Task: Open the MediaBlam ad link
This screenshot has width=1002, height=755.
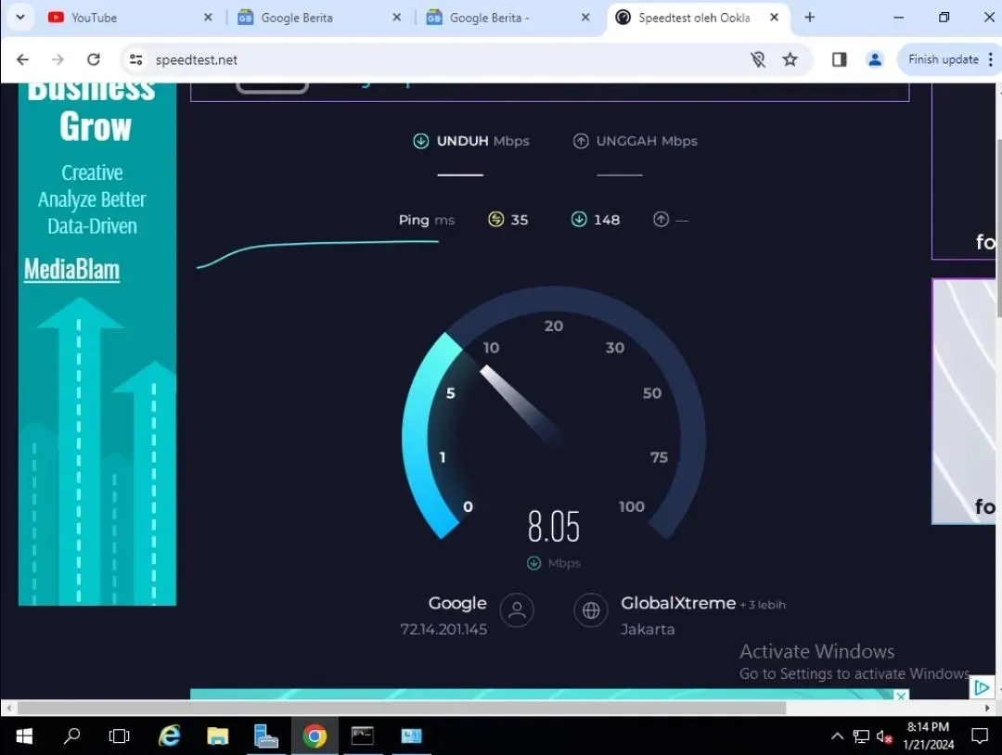Action: [71, 270]
